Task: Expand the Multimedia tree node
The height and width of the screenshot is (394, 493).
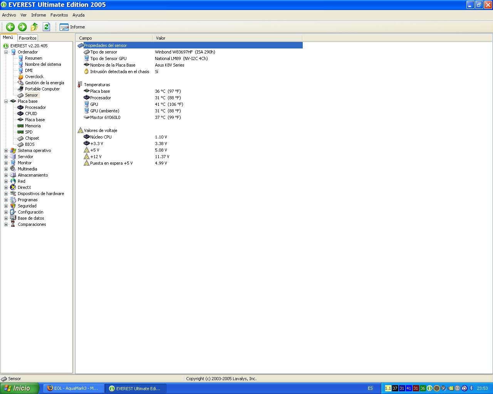Action: click(x=6, y=169)
